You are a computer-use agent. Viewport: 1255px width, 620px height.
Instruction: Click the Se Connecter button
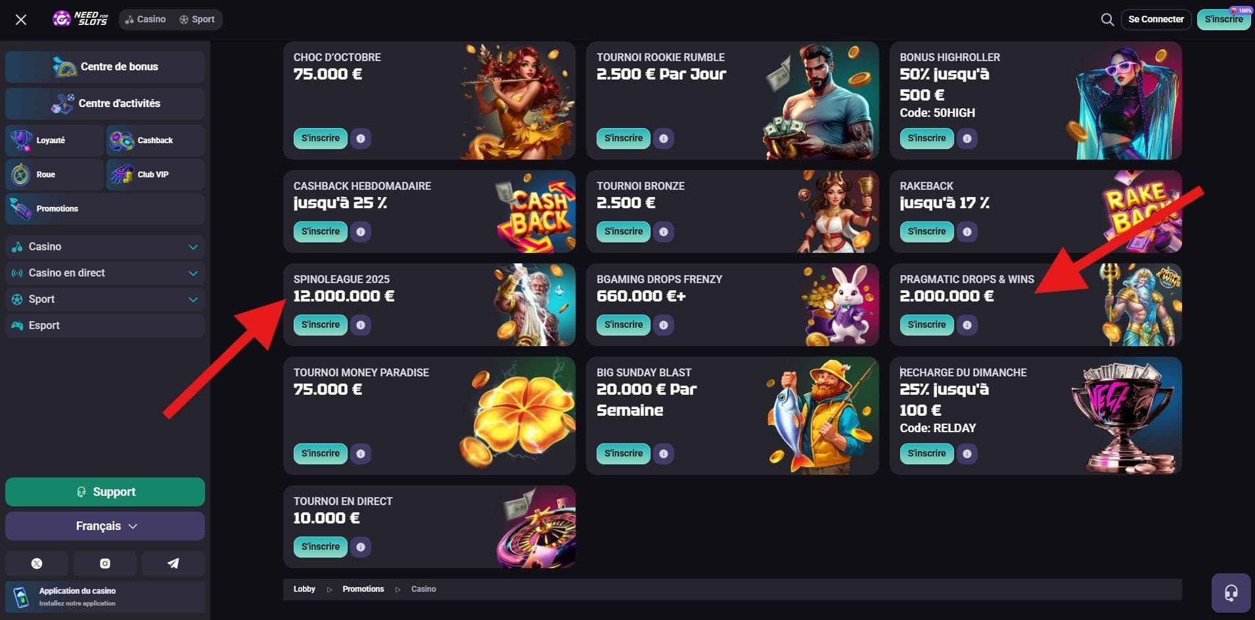click(1156, 20)
